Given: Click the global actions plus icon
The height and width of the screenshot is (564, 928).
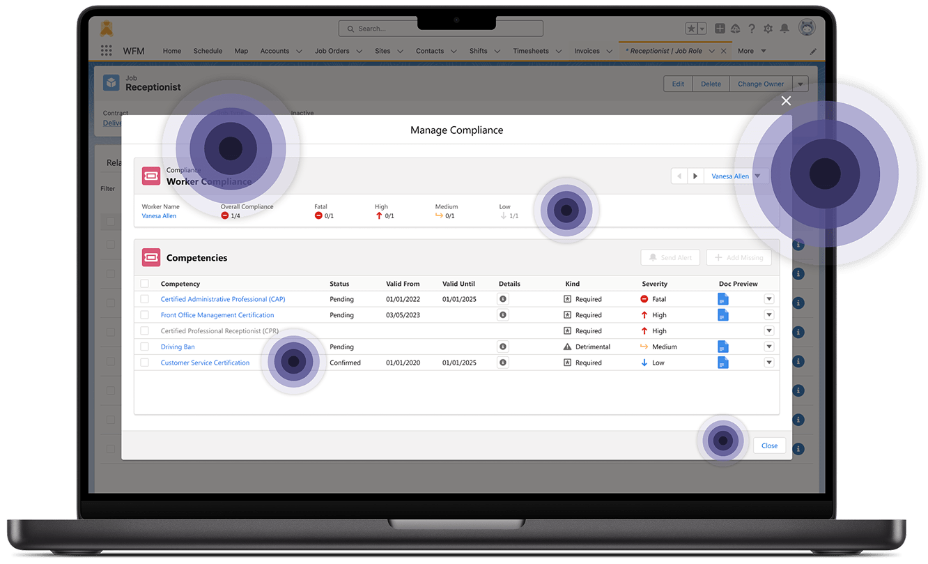Looking at the screenshot, I should tap(720, 29).
